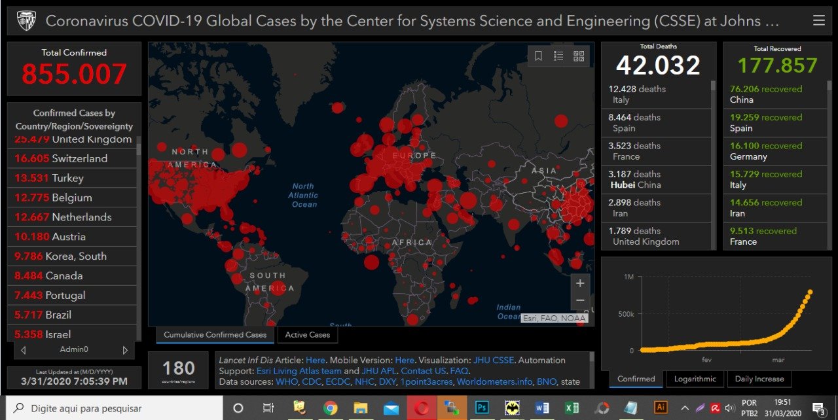Zoom in on the map with plus button
The image size is (838, 420).
579,283
